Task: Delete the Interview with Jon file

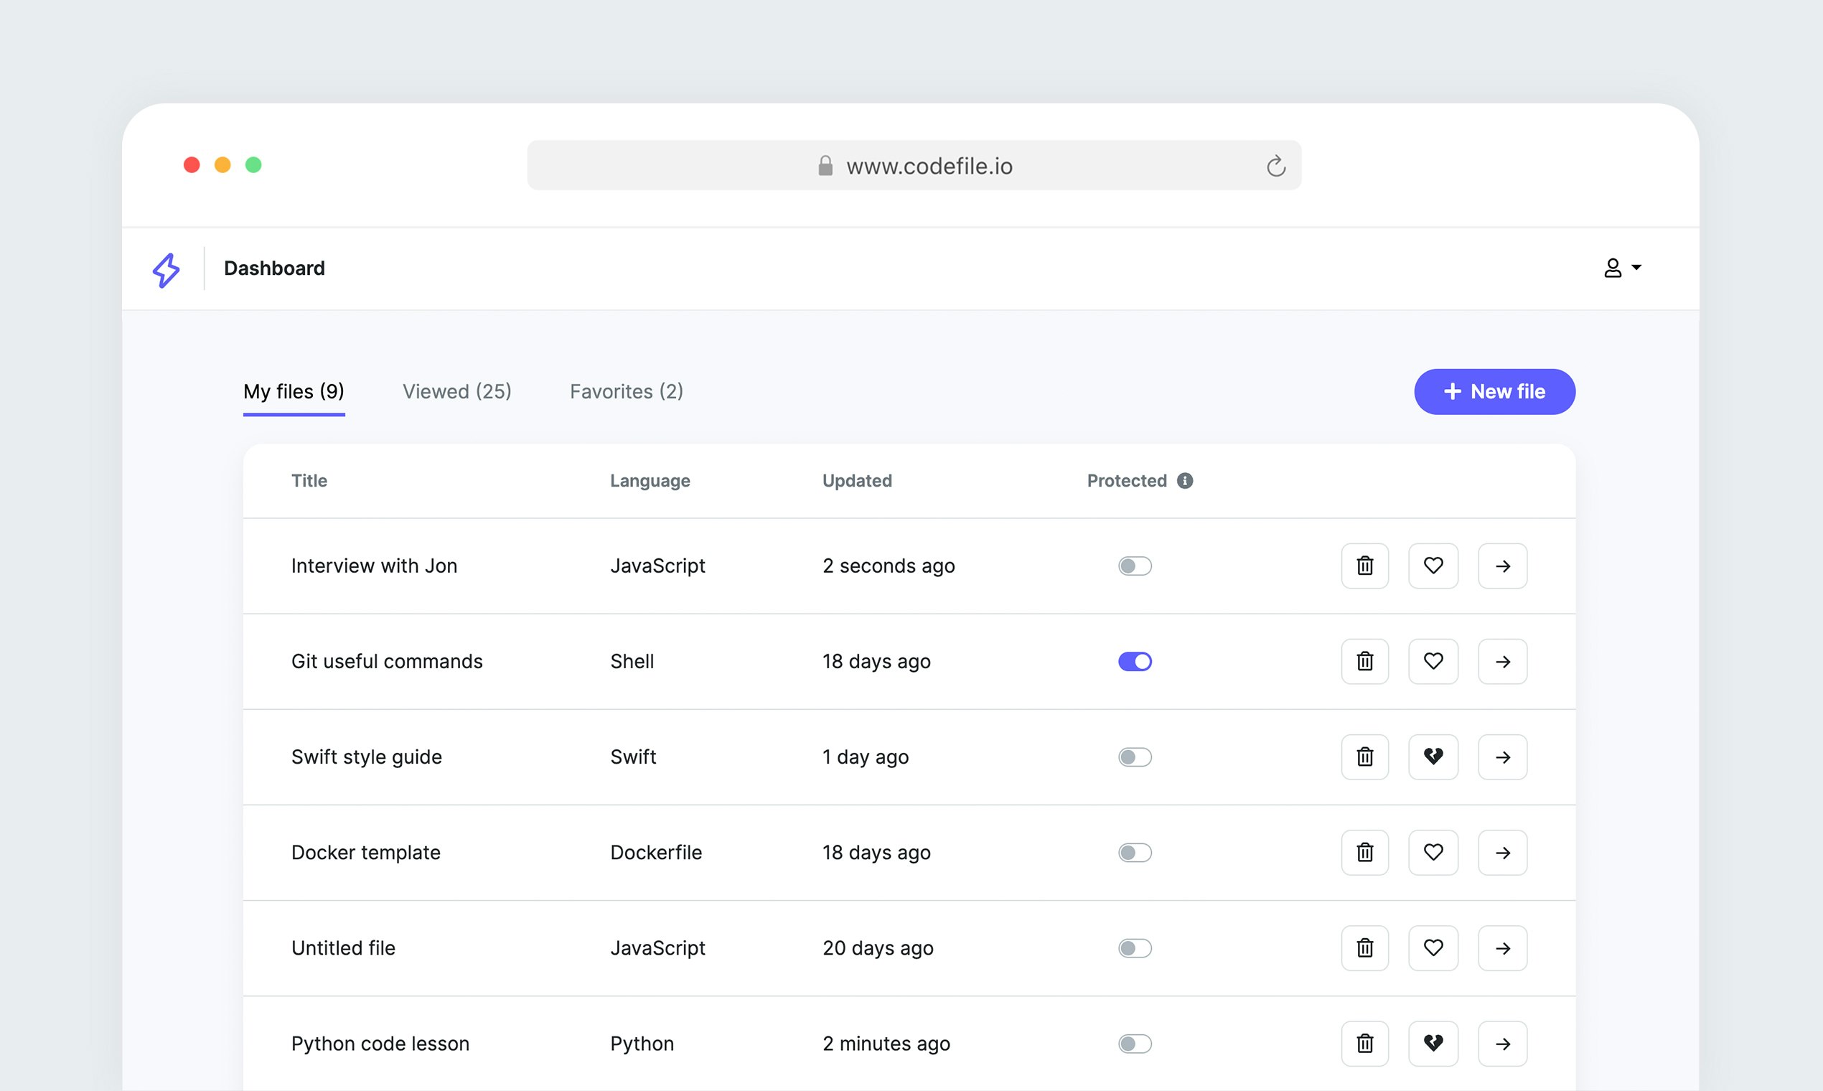Action: [1365, 566]
